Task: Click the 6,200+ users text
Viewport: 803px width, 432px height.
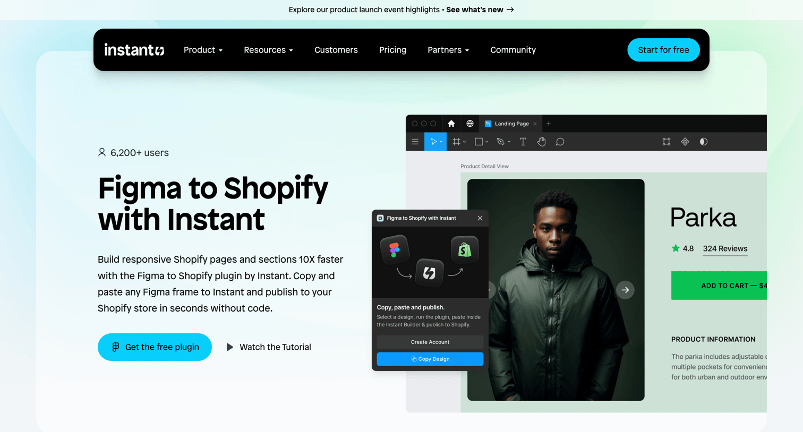Action: click(x=140, y=153)
